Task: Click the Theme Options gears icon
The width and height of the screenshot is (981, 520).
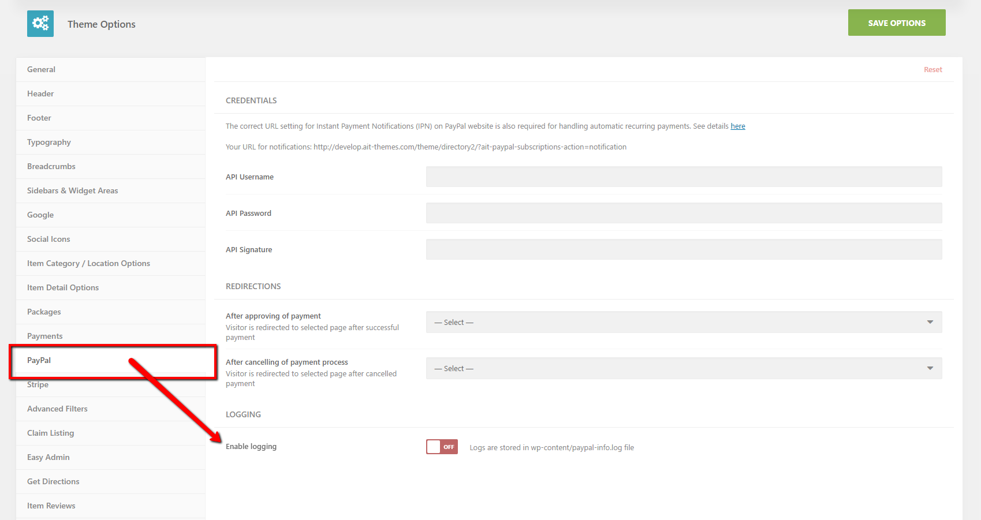Action: tap(40, 24)
